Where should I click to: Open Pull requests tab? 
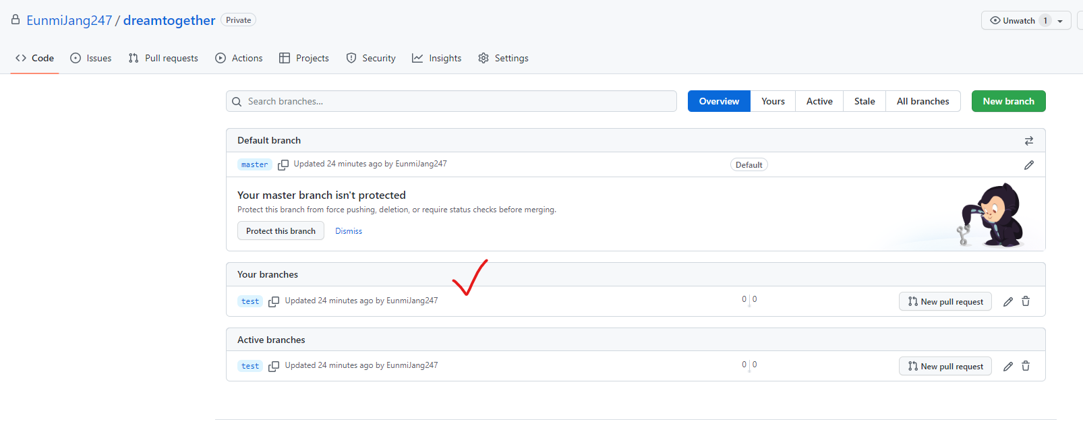click(163, 58)
